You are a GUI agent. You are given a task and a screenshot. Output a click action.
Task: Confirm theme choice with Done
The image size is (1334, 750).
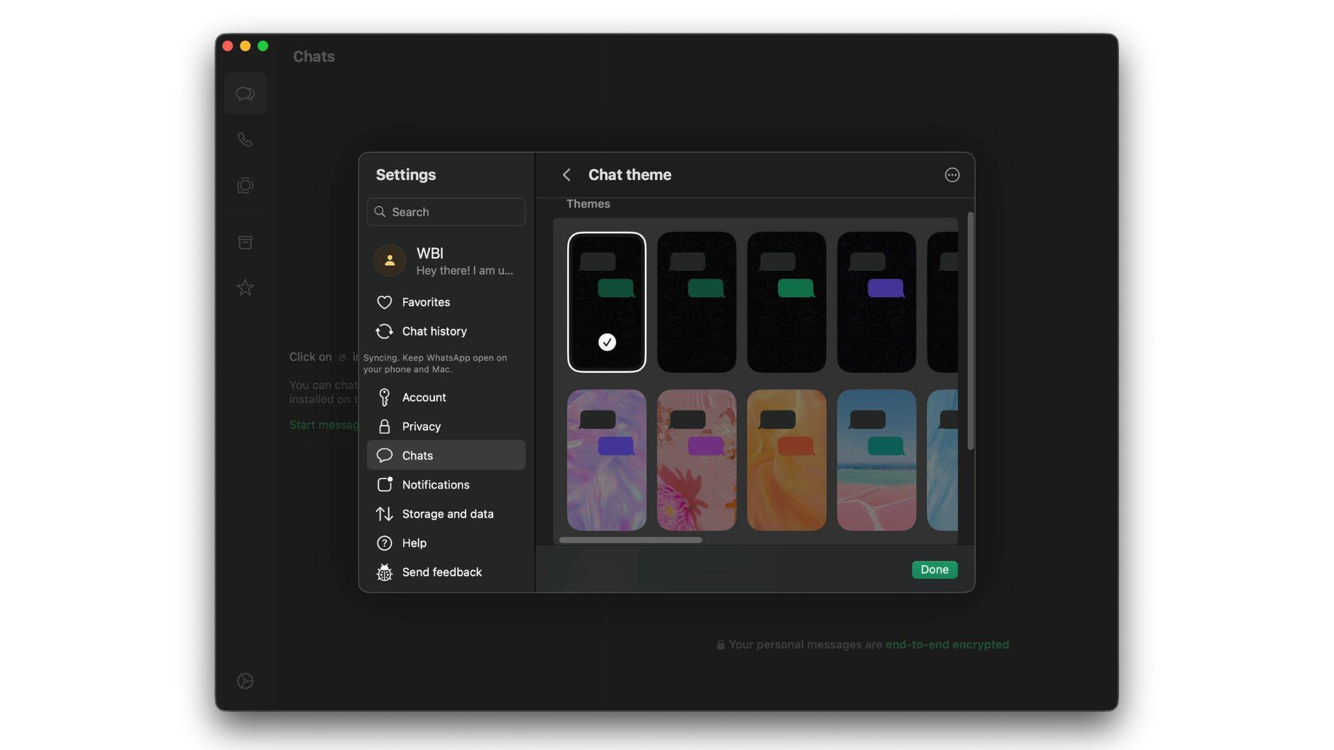point(934,569)
